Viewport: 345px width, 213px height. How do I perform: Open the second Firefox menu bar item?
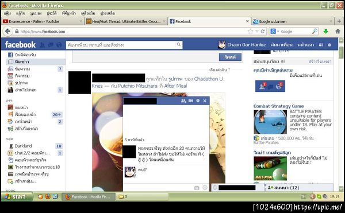click(21, 13)
